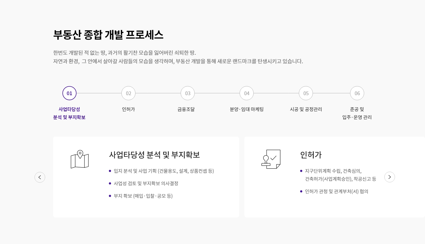This screenshot has height=244, width=425.
Task: Click the 사업타당성 분석 및 부지확보 card title
Action: point(154,155)
